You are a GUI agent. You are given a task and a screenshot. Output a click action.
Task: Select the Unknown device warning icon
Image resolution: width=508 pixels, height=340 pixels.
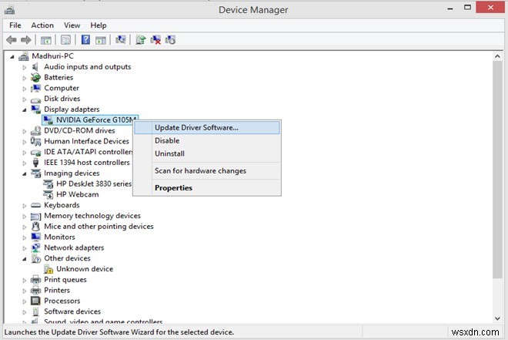pos(49,269)
